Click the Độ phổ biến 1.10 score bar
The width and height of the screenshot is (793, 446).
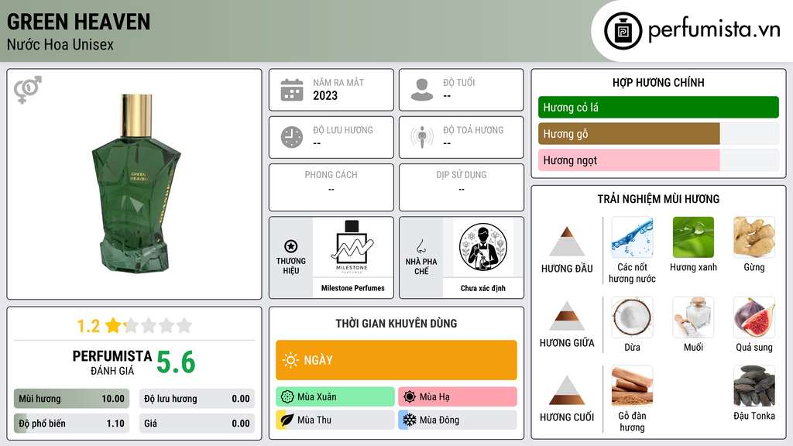pos(71,424)
